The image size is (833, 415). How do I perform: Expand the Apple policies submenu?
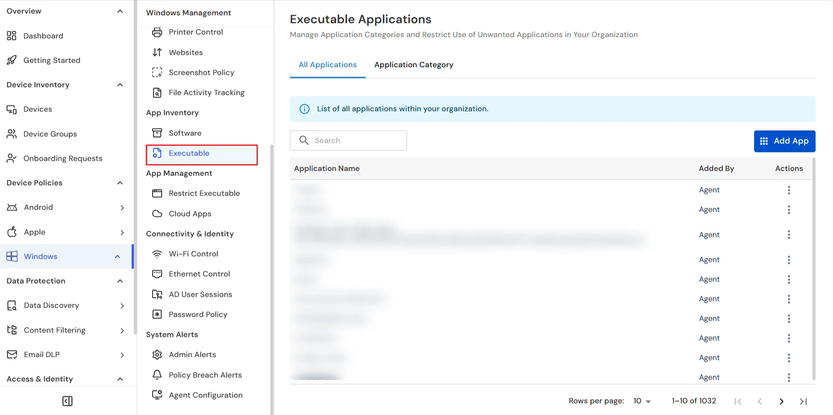pos(122,232)
